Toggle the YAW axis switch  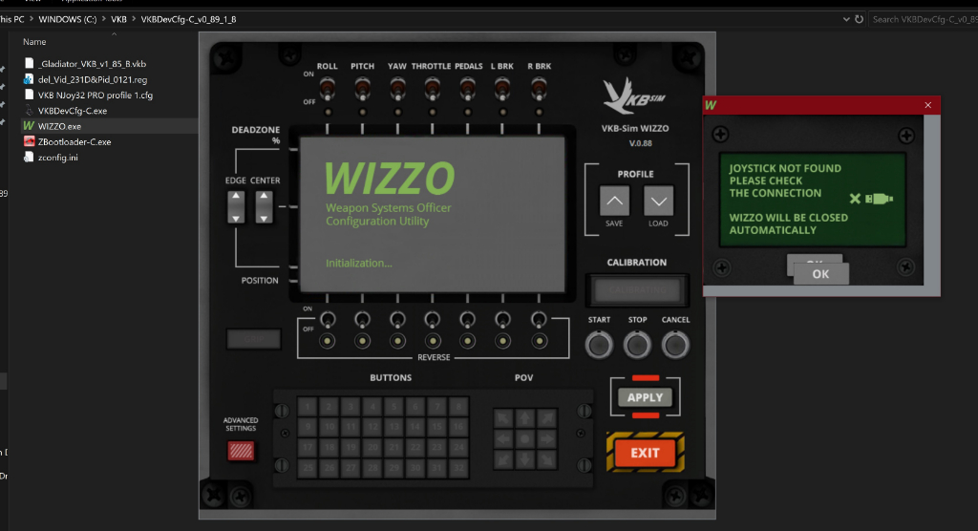click(x=396, y=89)
